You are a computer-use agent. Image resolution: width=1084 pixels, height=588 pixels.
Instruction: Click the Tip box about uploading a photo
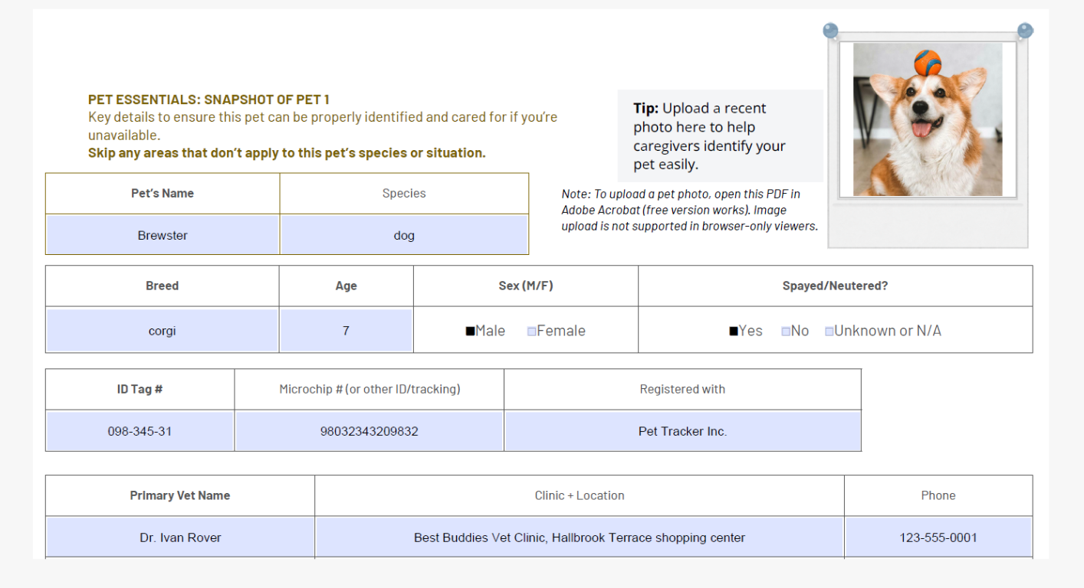click(719, 136)
